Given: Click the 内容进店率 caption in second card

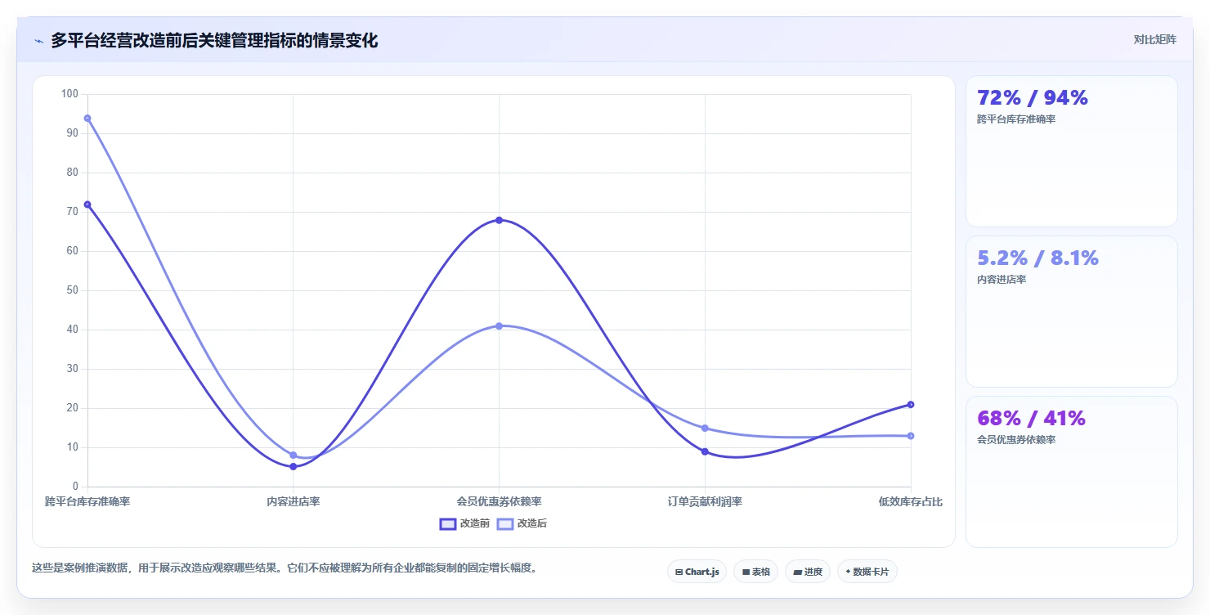Looking at the screenshot, I should (1002, 280).
